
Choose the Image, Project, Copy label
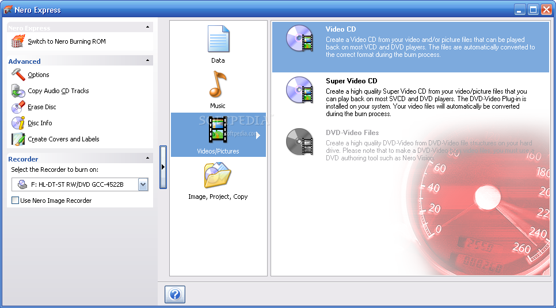[x=218, y=197]
